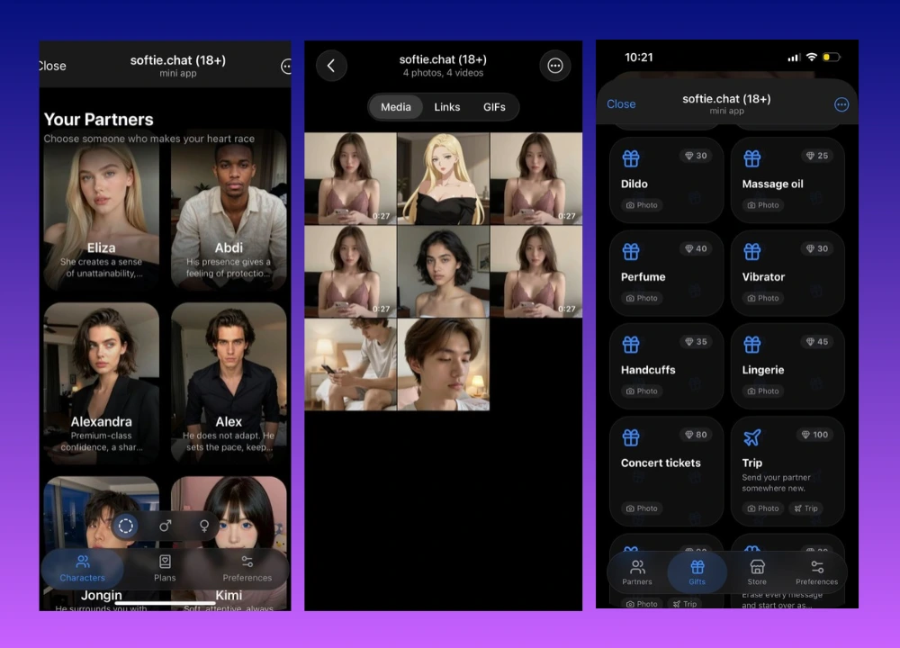This screenshot has height=648, width=900.
Task: Tap the Photo tag on Perfume card
Action: coord(642,298)
